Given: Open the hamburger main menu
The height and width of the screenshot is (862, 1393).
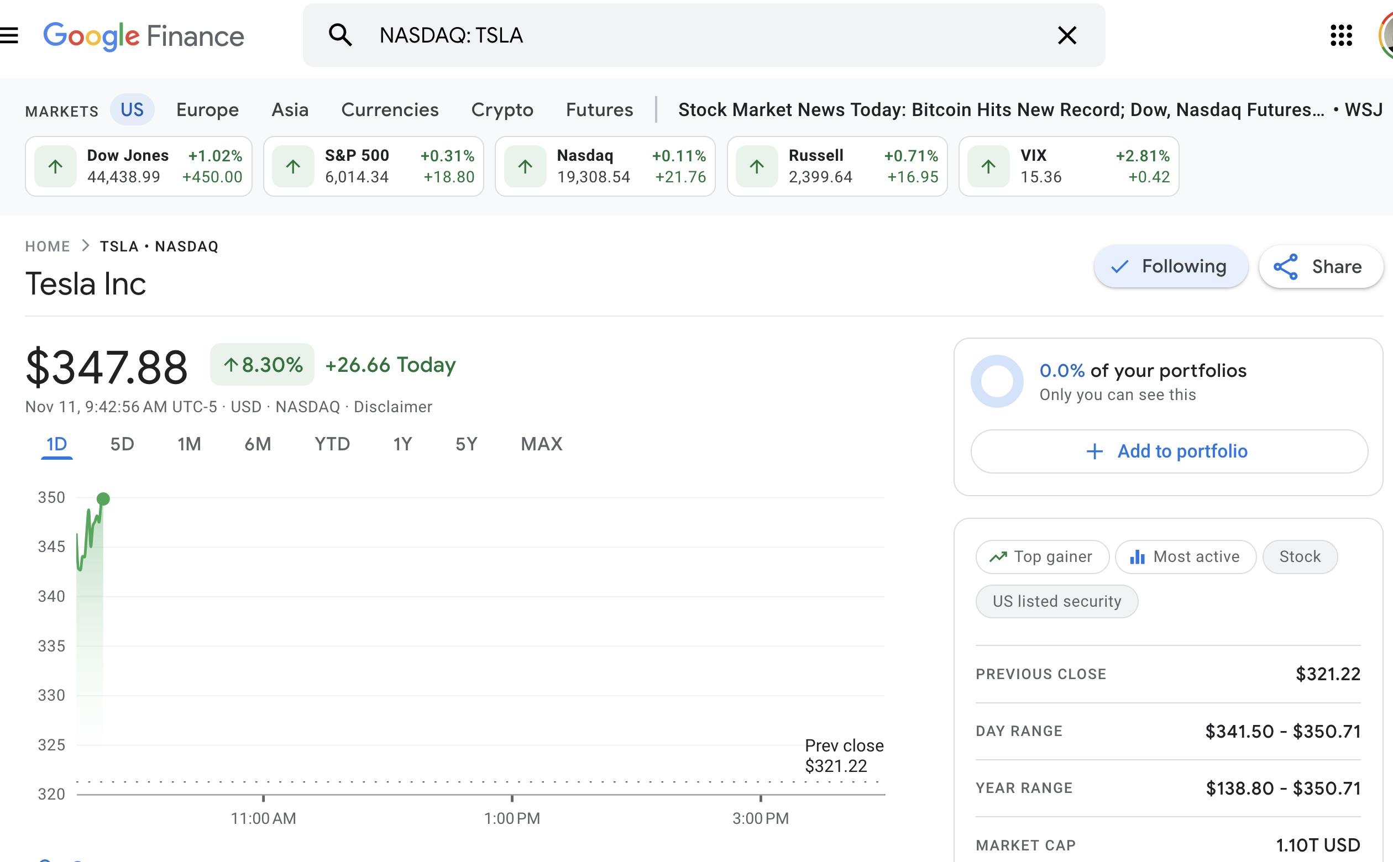Looking at the screenshot, I should (x=8, y=35).
